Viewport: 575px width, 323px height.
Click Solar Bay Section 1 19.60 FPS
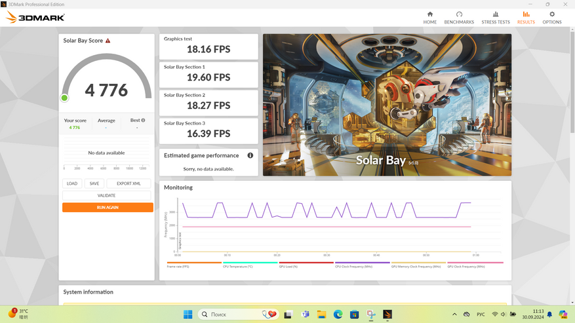point(208,77)
